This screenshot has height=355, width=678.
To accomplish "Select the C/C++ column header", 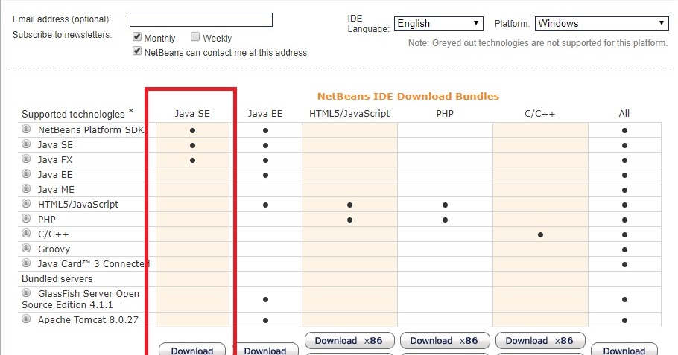I will pos(540,114).
